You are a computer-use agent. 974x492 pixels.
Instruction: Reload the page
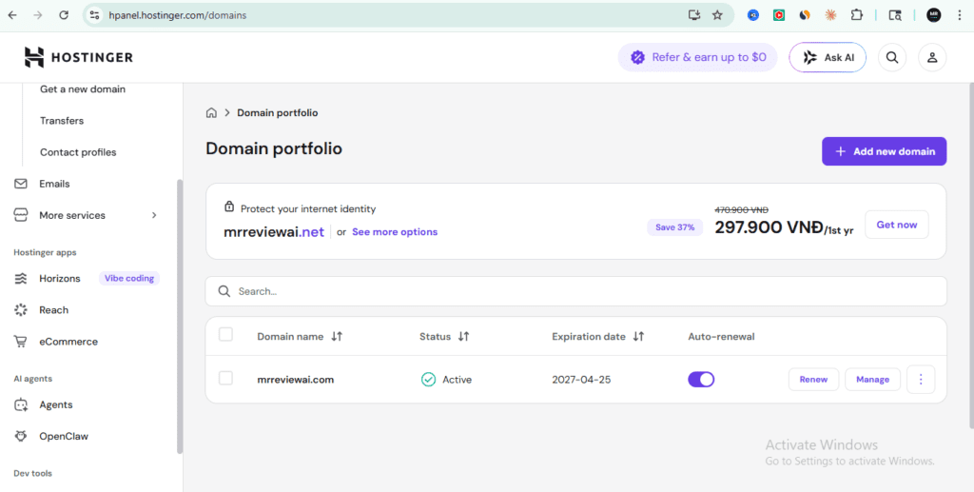[64, 15]
